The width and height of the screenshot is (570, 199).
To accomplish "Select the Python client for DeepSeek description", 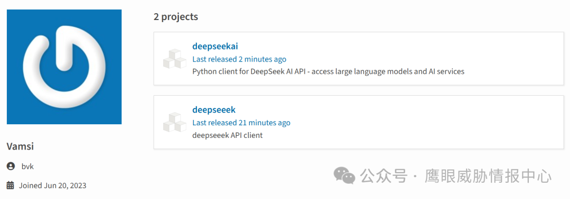I will point(328,72).
